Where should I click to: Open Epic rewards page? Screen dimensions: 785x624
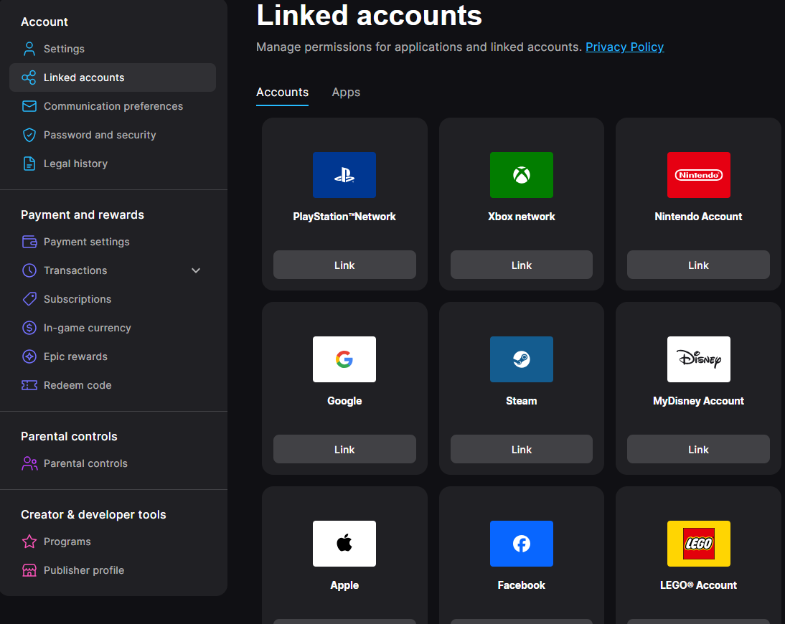(113, 356)
